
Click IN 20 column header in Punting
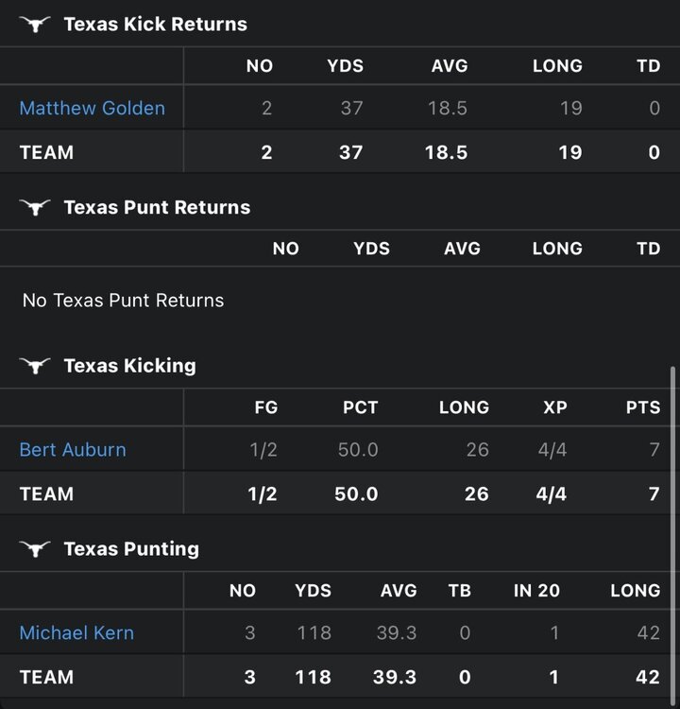pos(536,591)
